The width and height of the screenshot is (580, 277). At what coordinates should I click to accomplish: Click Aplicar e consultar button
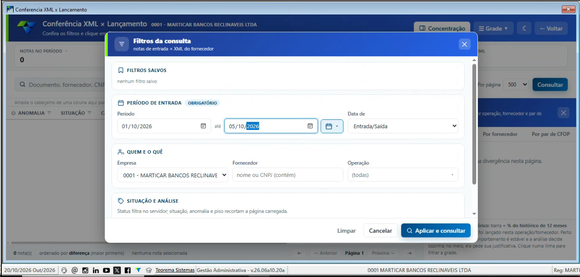(x=436, y=230)
